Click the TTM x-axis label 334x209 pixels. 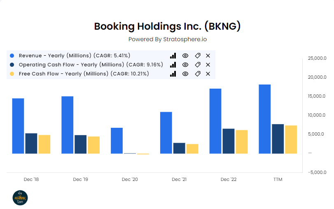278,179
